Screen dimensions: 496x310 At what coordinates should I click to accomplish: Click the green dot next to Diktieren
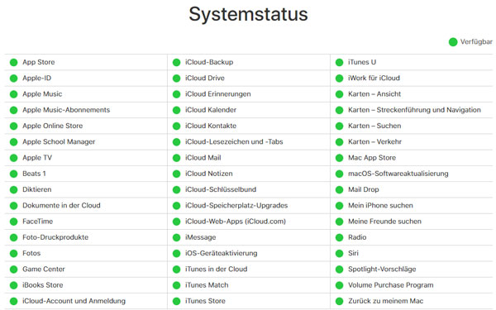13,190
